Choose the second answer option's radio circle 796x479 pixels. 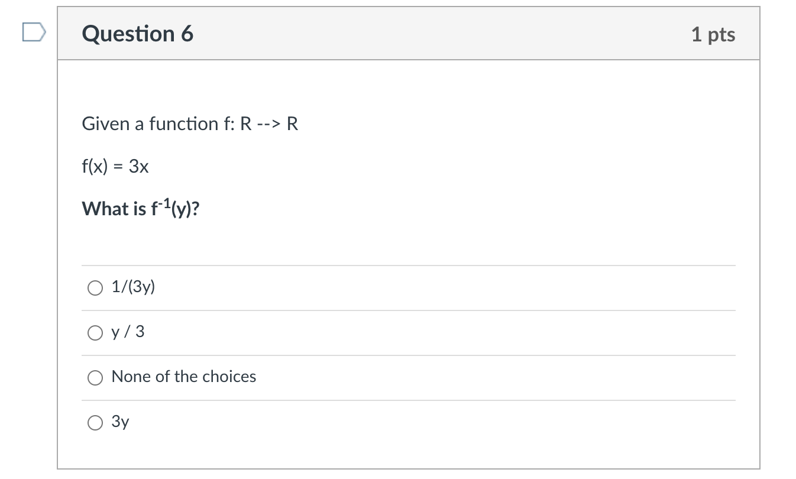pyautogui.click(x=95, y=332)
